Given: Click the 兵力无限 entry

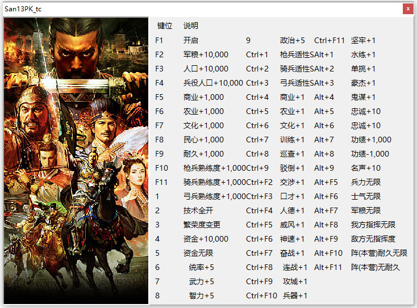Looking at the screenshot, I should point(366,183).
